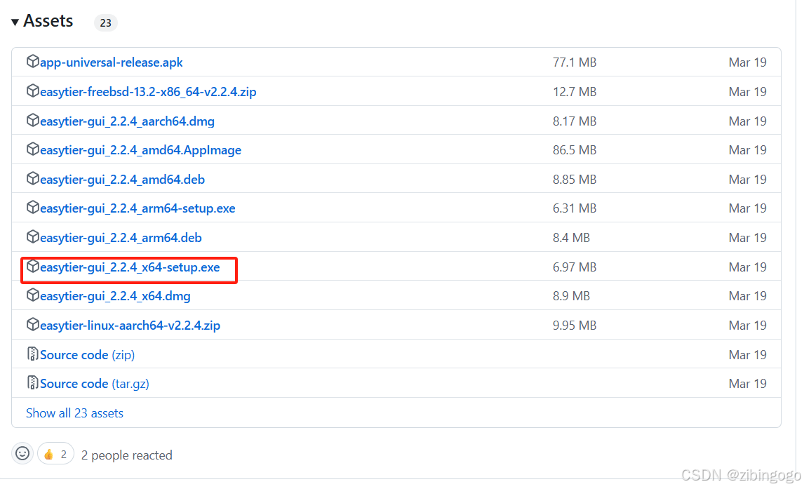804x489 pixels.
Task: Click Mar 19 date in Source code (zip) row
Action: pyautogui.click(x=748, y=355)
